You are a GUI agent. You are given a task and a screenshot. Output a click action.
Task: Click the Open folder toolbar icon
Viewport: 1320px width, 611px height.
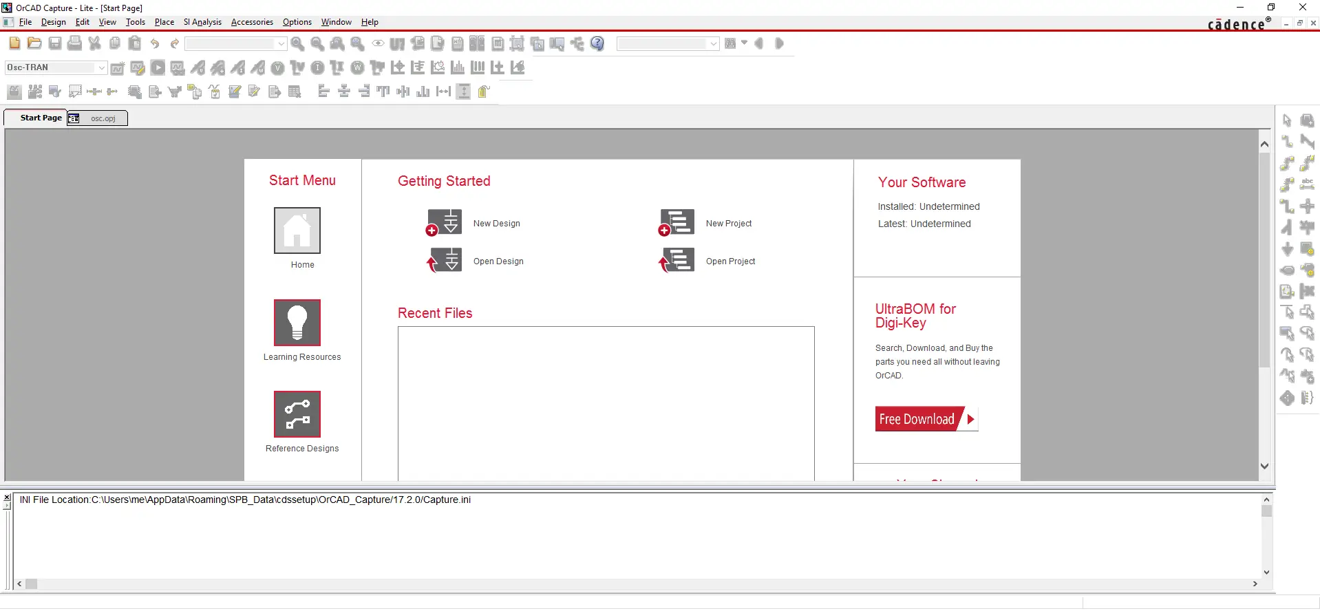(34, 43)
